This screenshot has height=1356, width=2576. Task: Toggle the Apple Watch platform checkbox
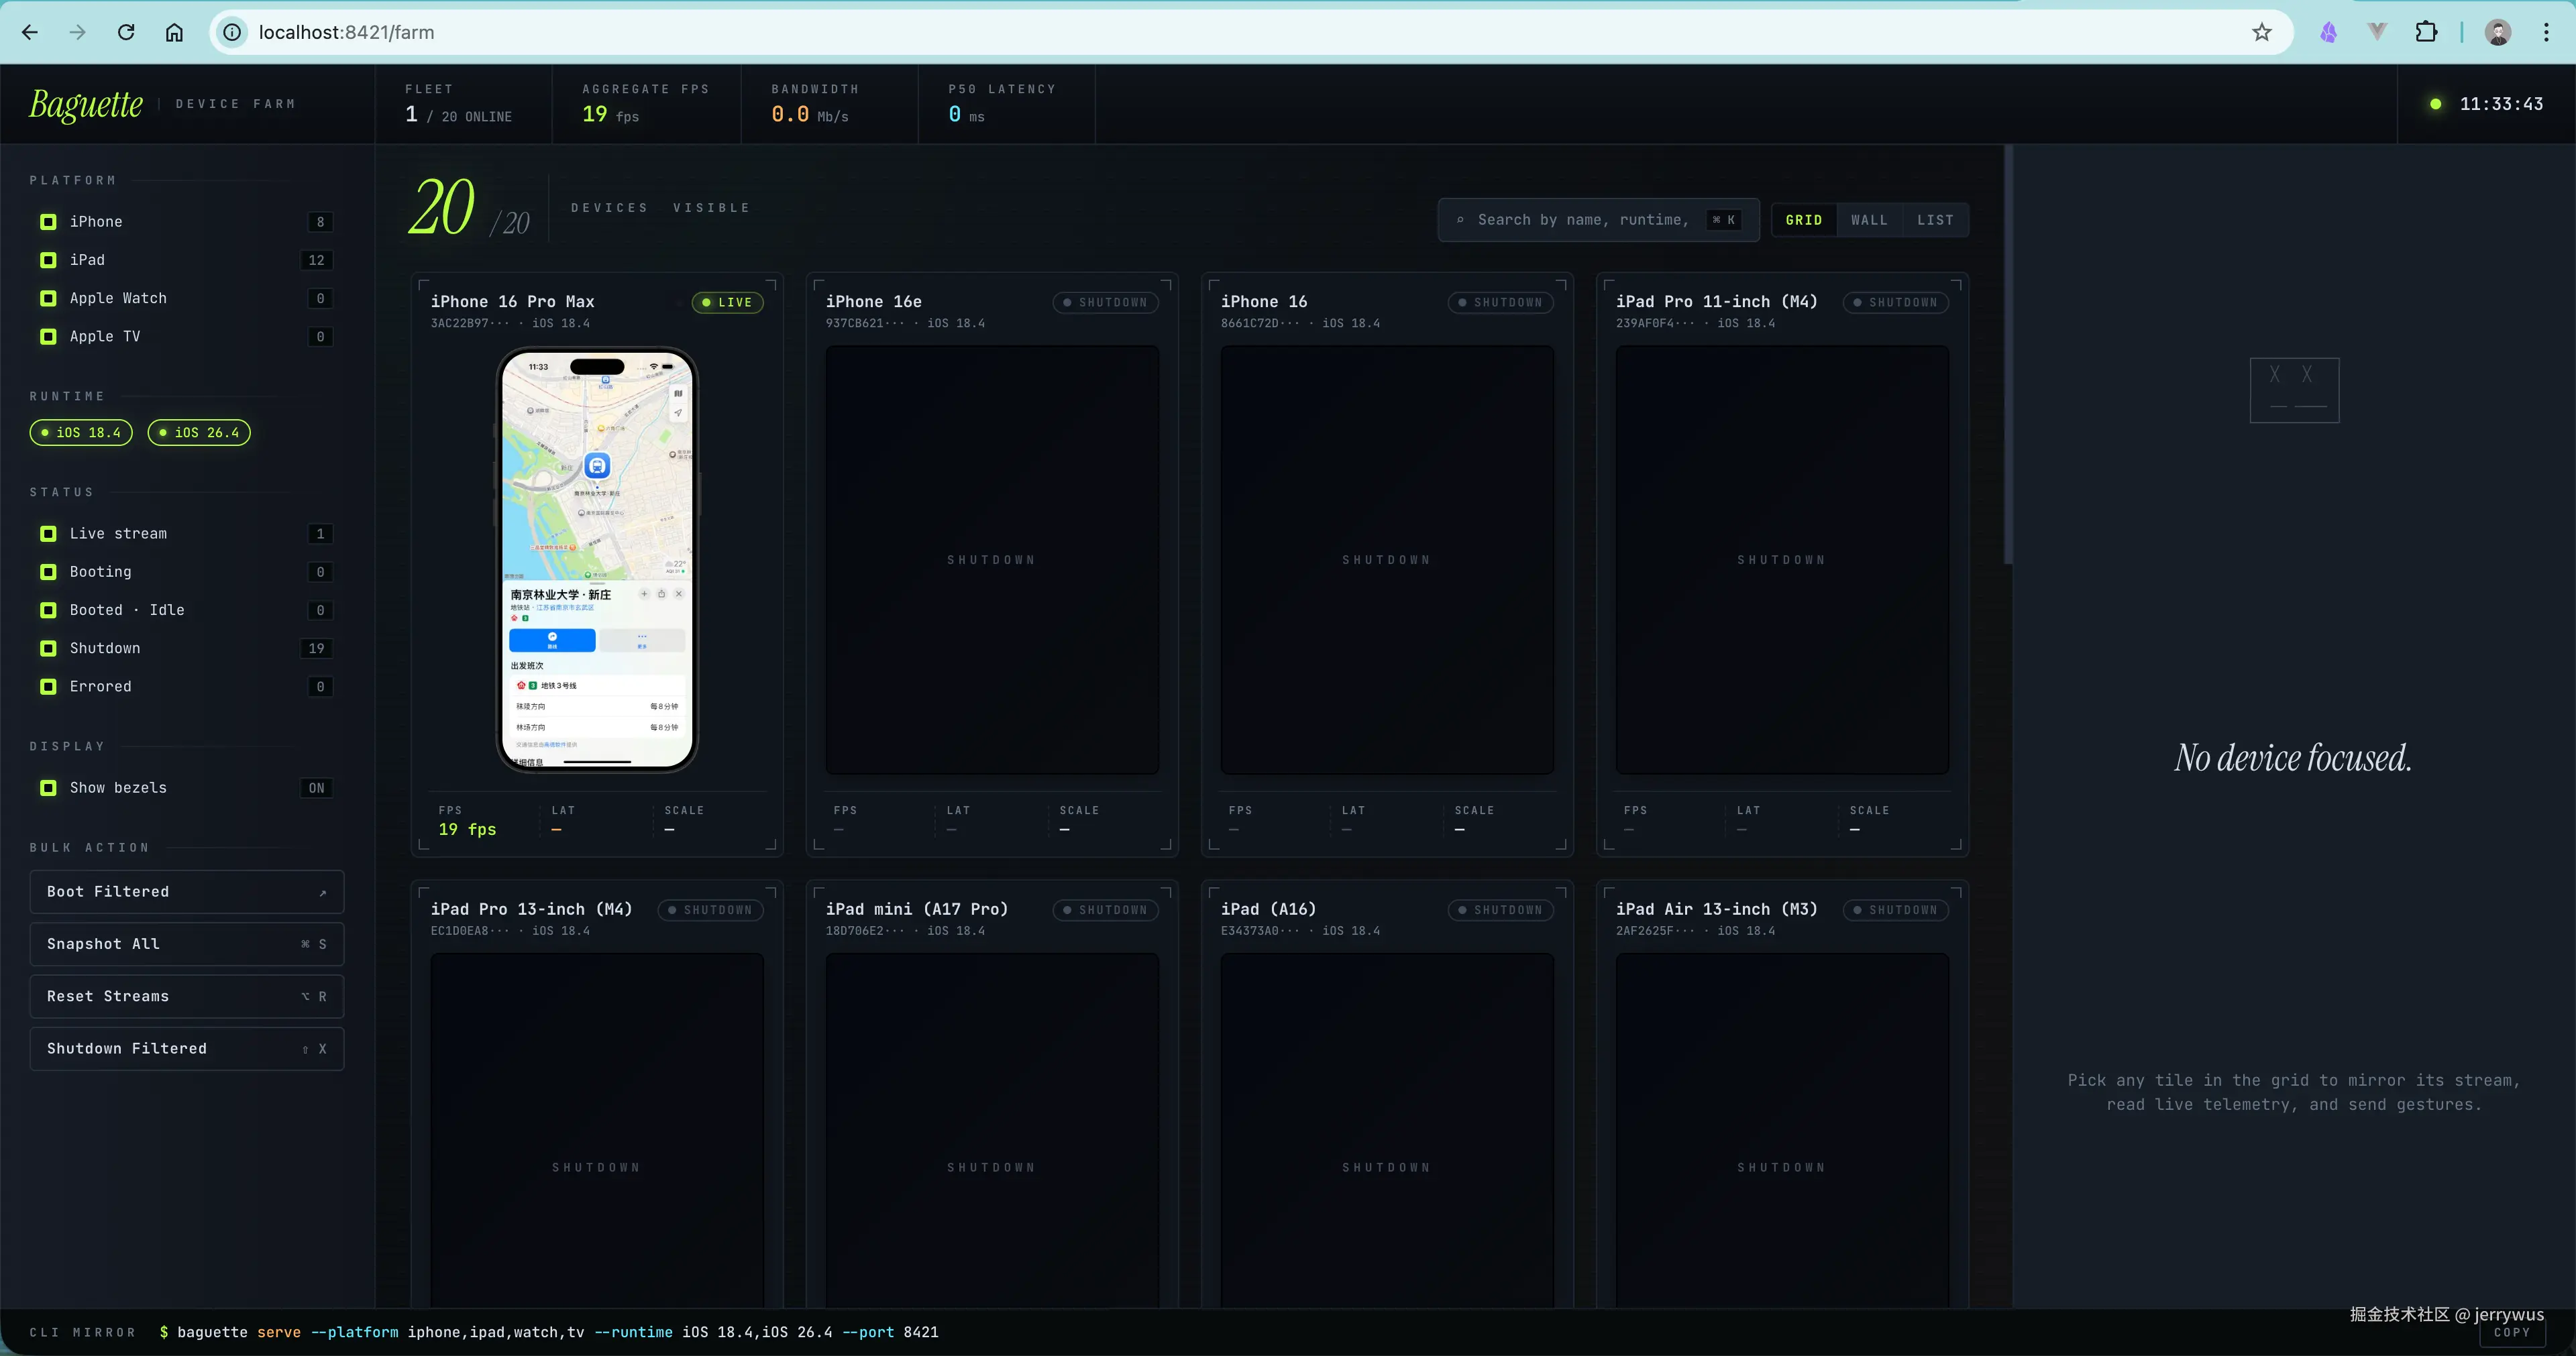48,298
